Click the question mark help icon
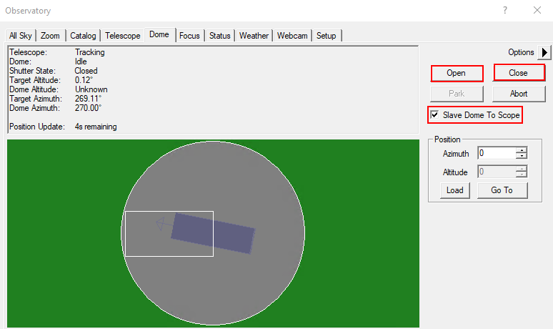Image resolution: width=553 pixels, height=329 pixels. [505, 11]
